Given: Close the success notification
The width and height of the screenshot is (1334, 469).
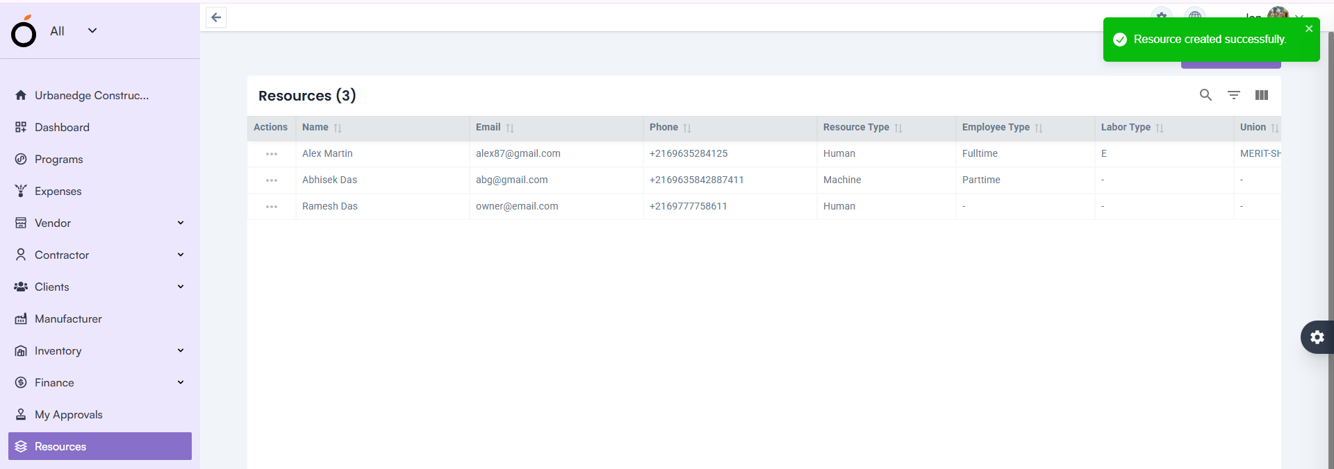Looking at the screenshot, I should 1309,28.
